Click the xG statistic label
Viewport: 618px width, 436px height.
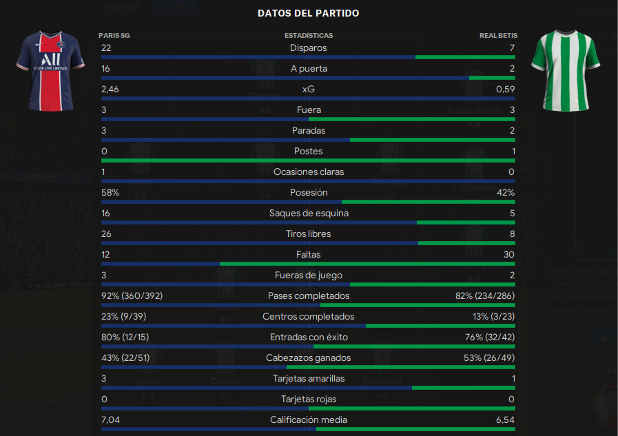pyautogui.click(x=308, y=90)
